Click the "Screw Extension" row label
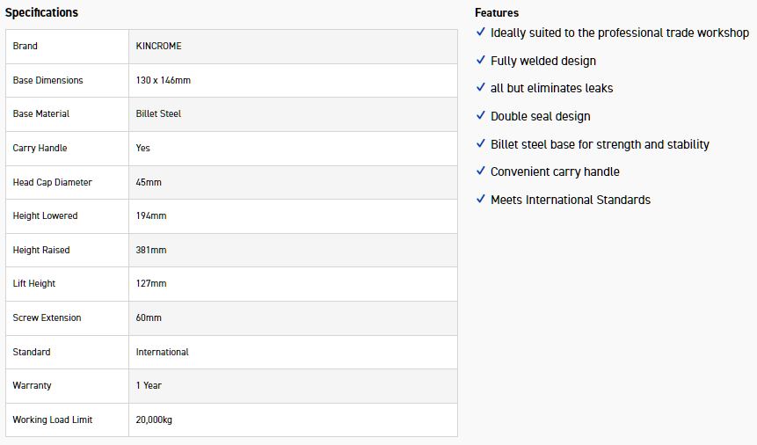 point(47,317)
